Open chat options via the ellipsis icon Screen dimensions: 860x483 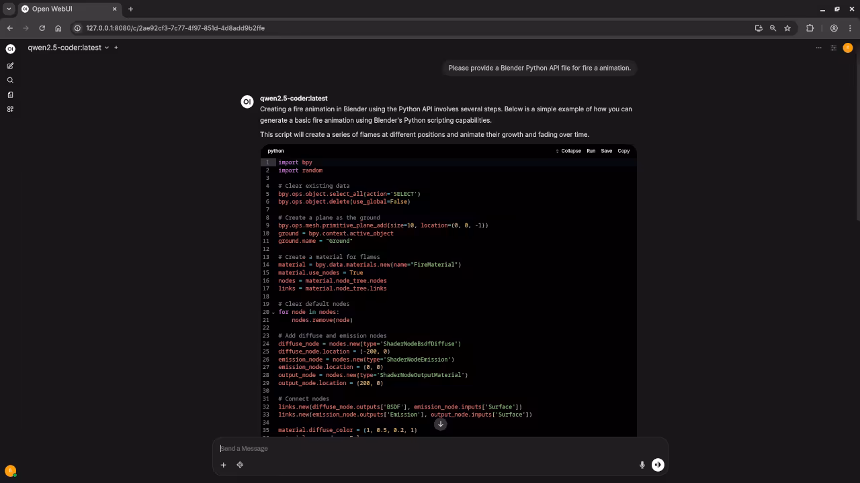click(x=819, y=48)
